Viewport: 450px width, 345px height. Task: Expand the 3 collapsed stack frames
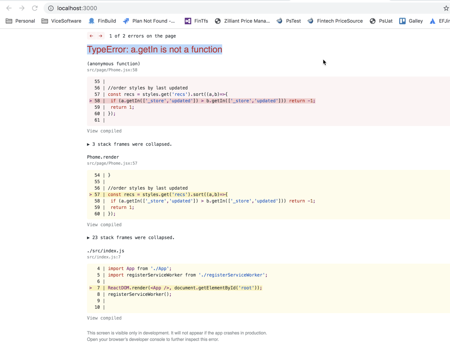click(x=130, y=144)
